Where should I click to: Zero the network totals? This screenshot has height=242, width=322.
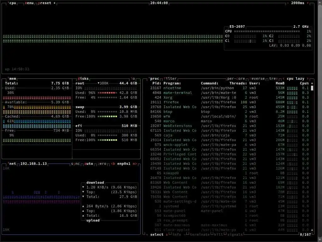102,164
